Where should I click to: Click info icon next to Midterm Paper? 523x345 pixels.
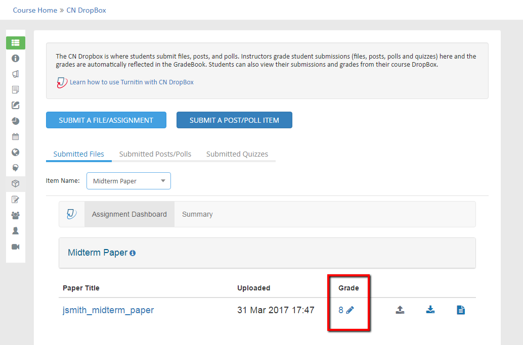pyautogui.click(x=133, y=253)
